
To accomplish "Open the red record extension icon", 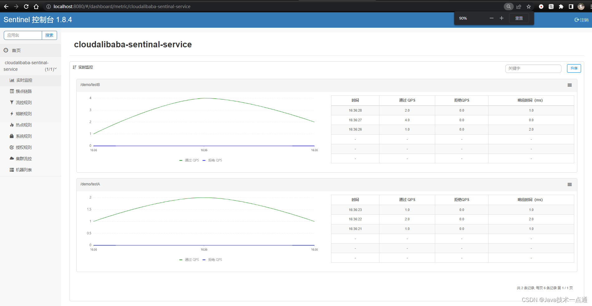I will [x=541, y=7].
